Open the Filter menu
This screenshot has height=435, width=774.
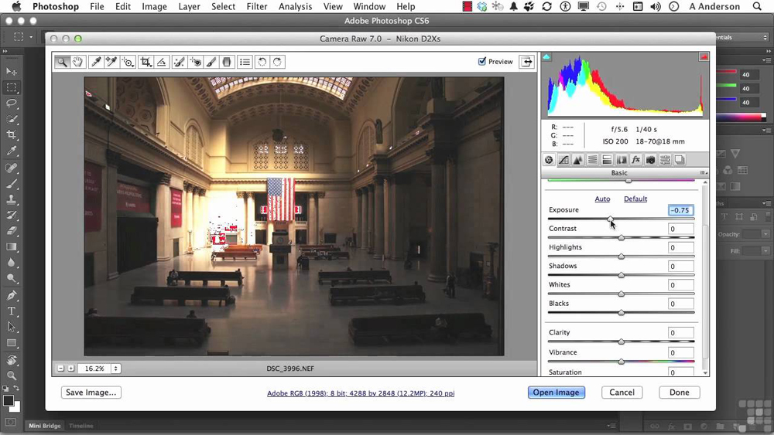tap(256, 7)
